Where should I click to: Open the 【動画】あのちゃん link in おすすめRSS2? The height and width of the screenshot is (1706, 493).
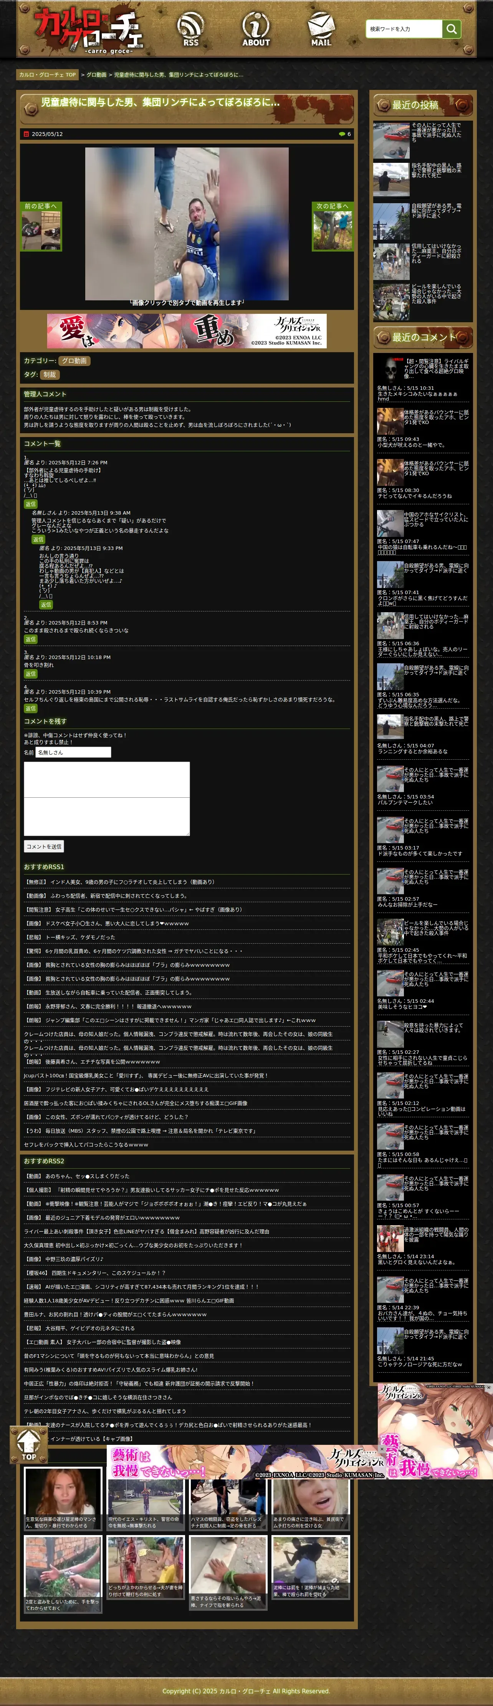click(x=77, y=1176)
